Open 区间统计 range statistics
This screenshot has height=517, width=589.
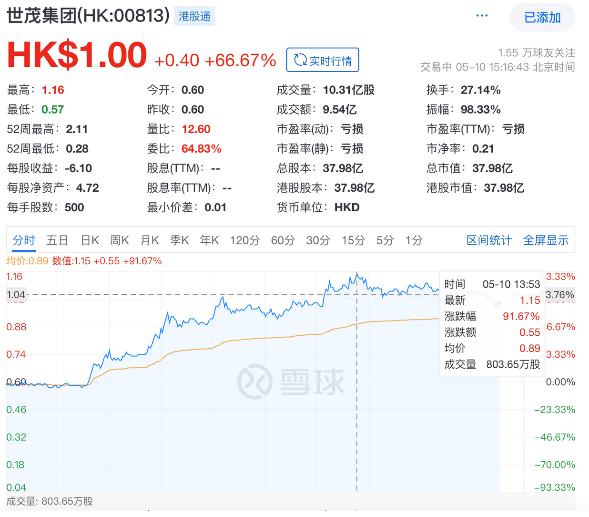(x=489, y=240)
